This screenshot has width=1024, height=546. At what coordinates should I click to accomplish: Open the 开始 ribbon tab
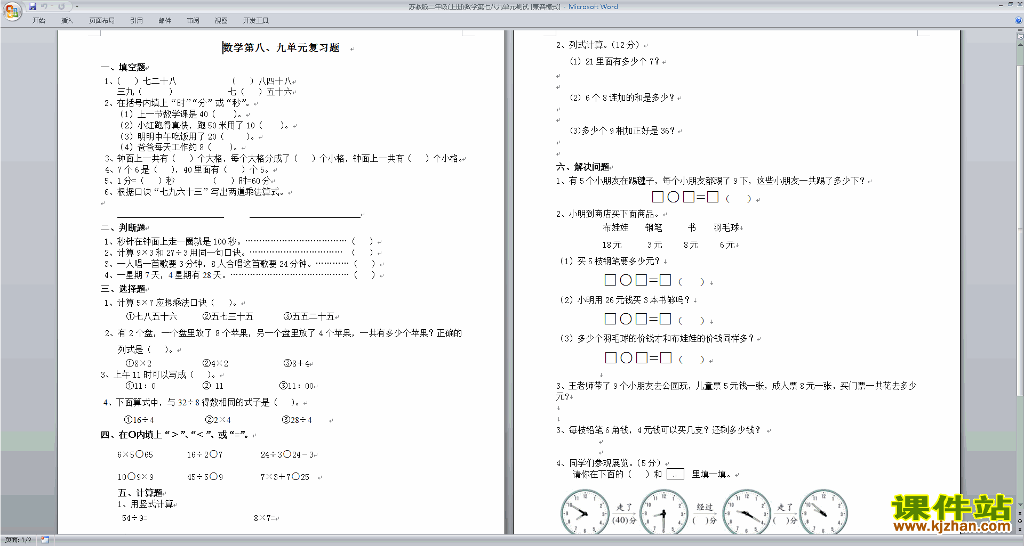point(38,20)
